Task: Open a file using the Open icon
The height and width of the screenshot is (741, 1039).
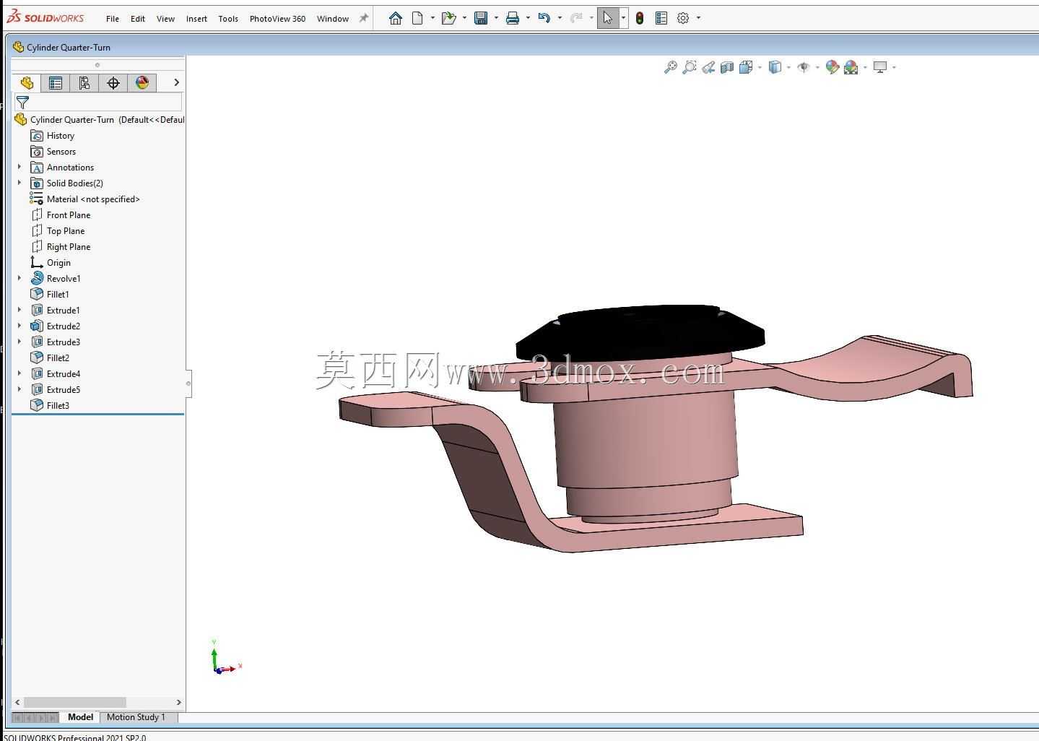Action: (448, 18)
